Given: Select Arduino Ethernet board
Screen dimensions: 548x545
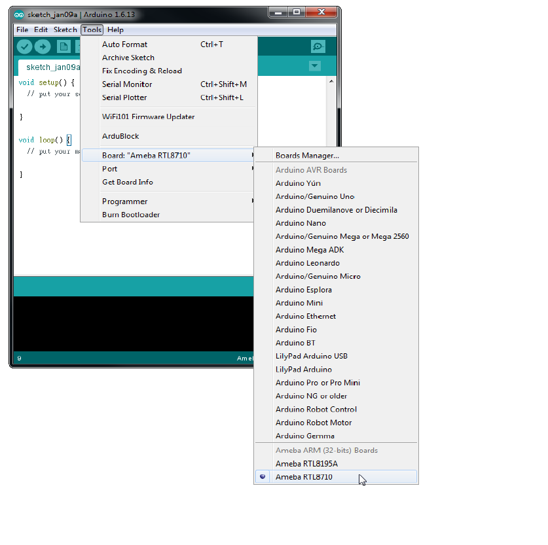Looking at the screenshot, I should (337, 316).
